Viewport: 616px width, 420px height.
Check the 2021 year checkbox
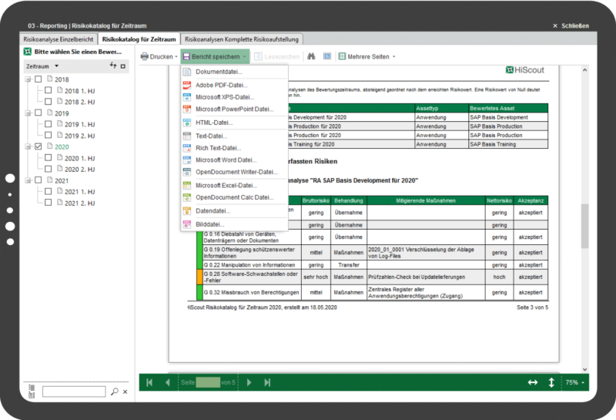coord(38,180)
